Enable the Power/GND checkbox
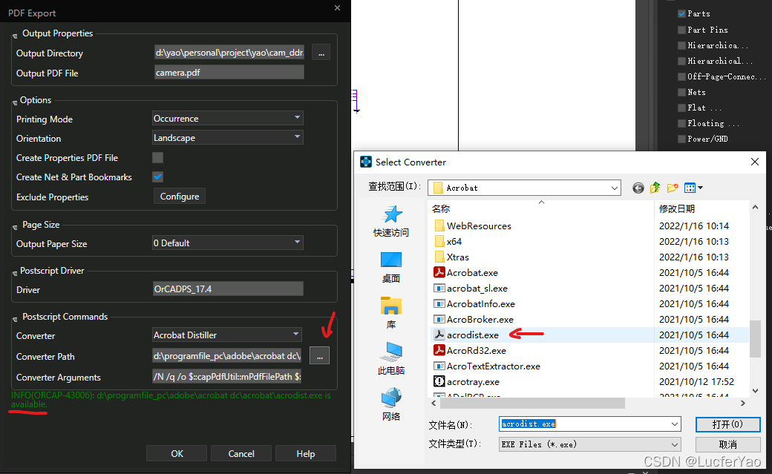 [x=682, y=139]
